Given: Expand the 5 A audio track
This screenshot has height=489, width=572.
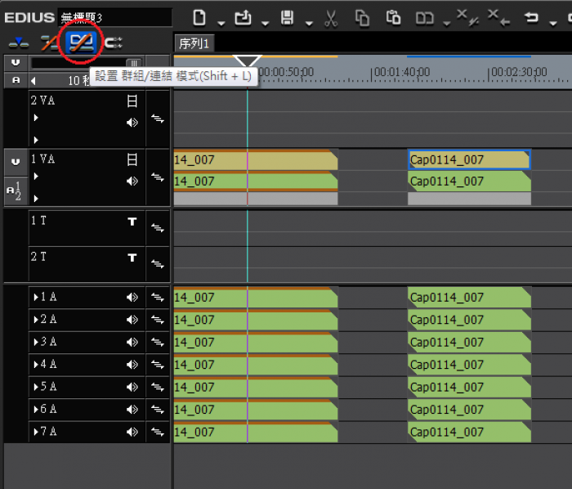Looking at the screenshot, I should (x=35, y=387).
